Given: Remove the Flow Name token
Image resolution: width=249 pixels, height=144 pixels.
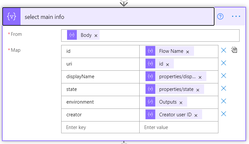Looking at the screenshot, I should coord(187,52).
